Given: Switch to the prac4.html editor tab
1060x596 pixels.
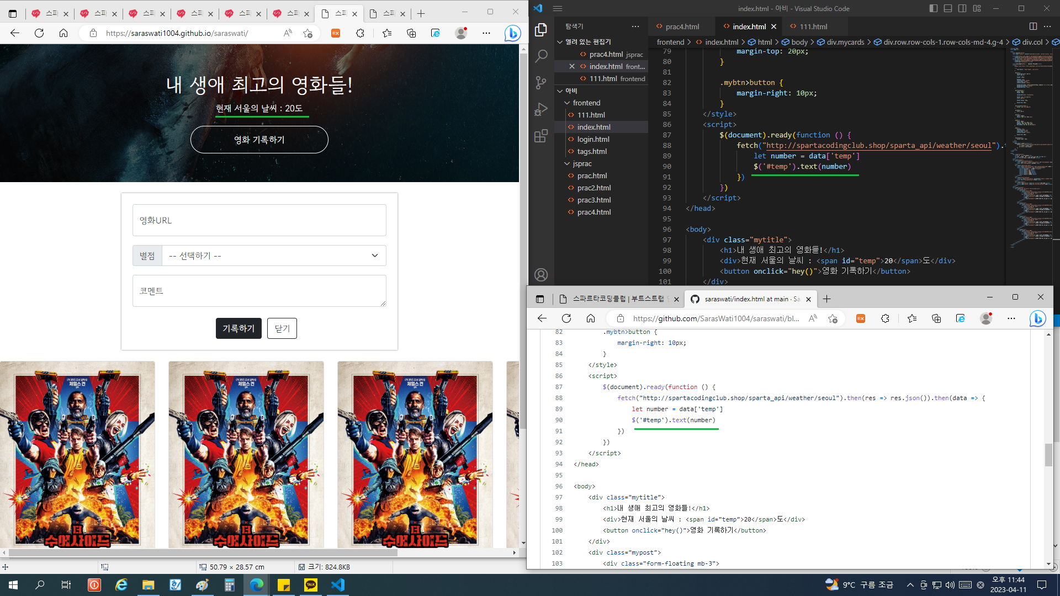Looking at the screenshot, I should point(681,26).
